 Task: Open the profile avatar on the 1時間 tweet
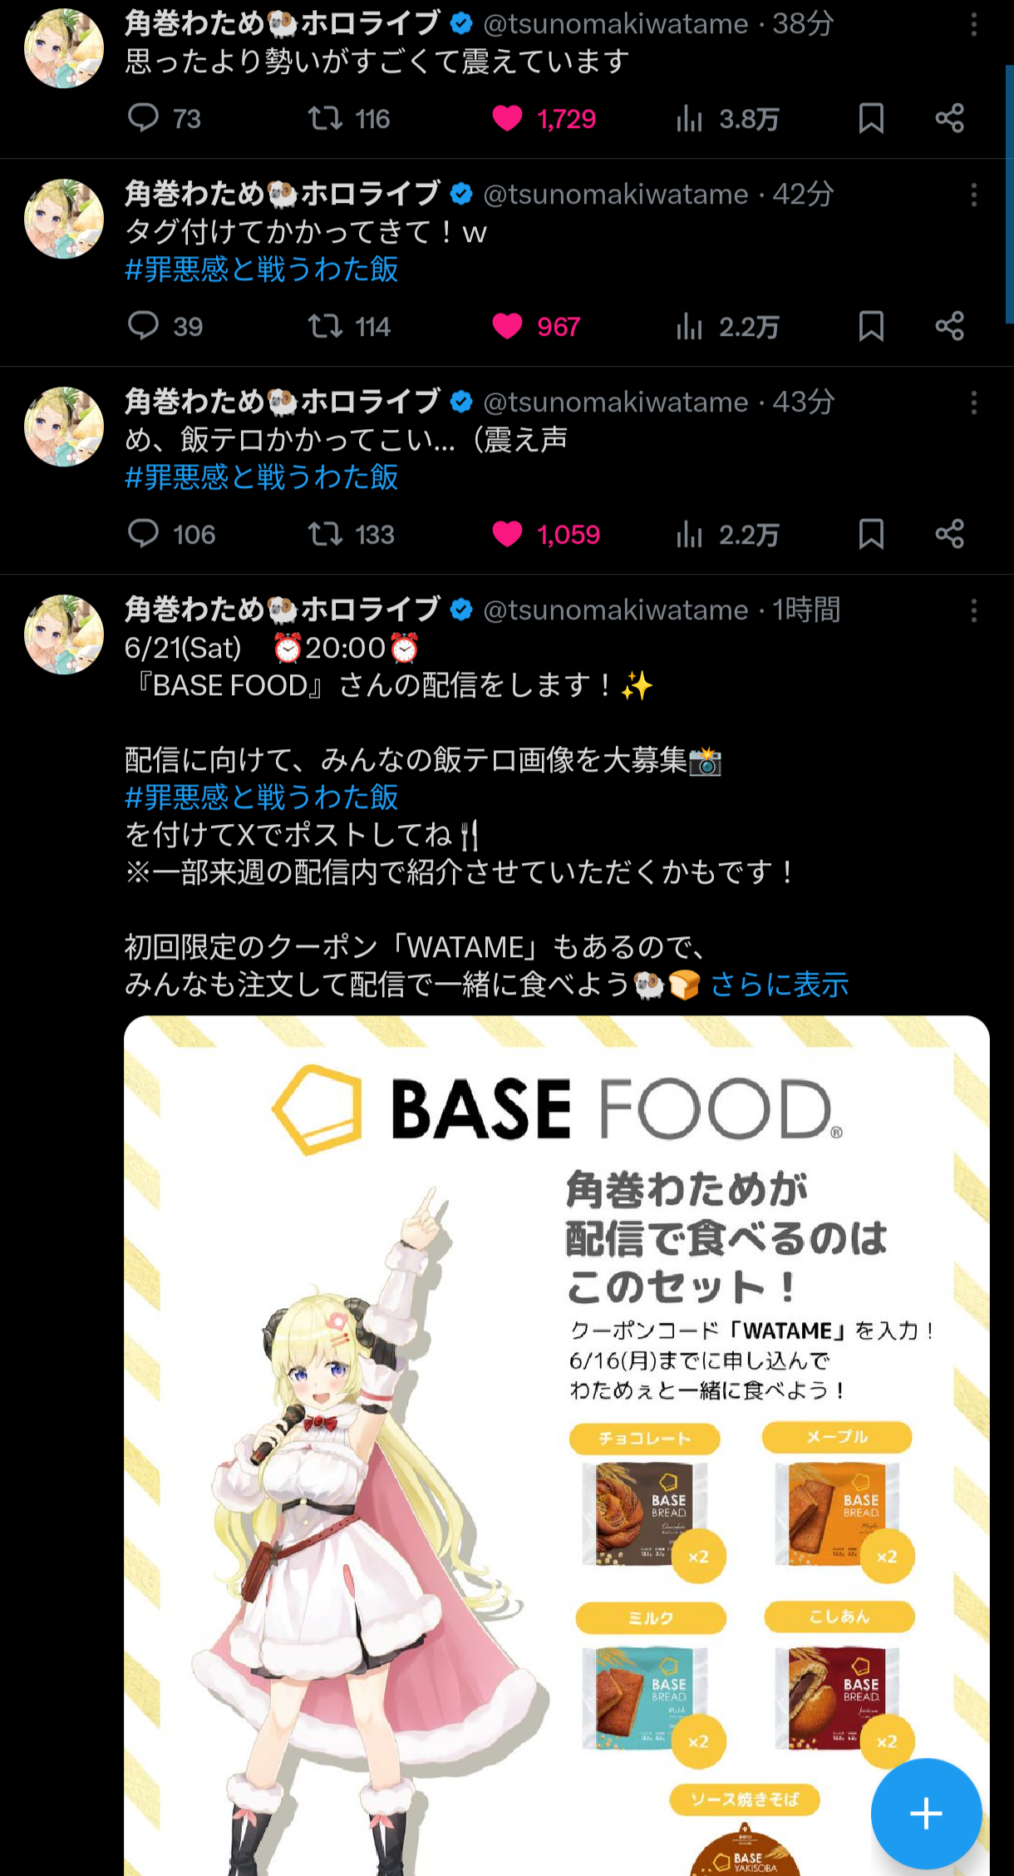pos(64,634)
